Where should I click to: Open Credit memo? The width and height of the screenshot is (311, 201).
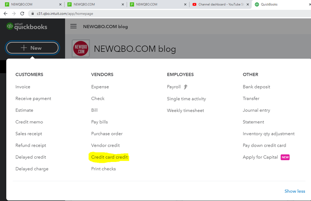(29, 122)
